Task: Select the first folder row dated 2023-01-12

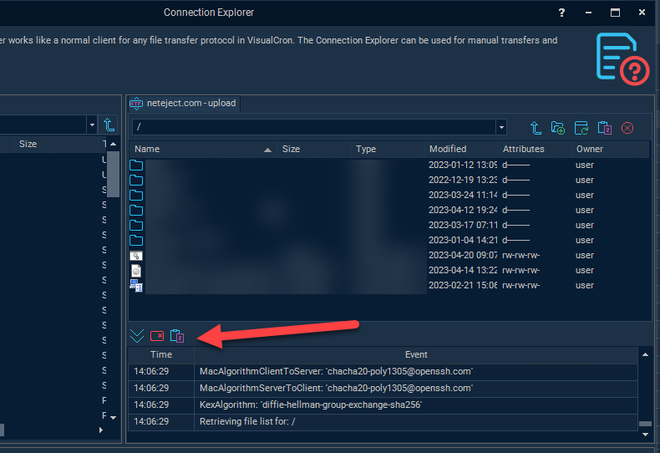Action: [334, 165]
